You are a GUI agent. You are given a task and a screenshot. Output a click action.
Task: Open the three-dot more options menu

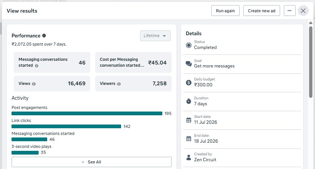tap(289, 11)
